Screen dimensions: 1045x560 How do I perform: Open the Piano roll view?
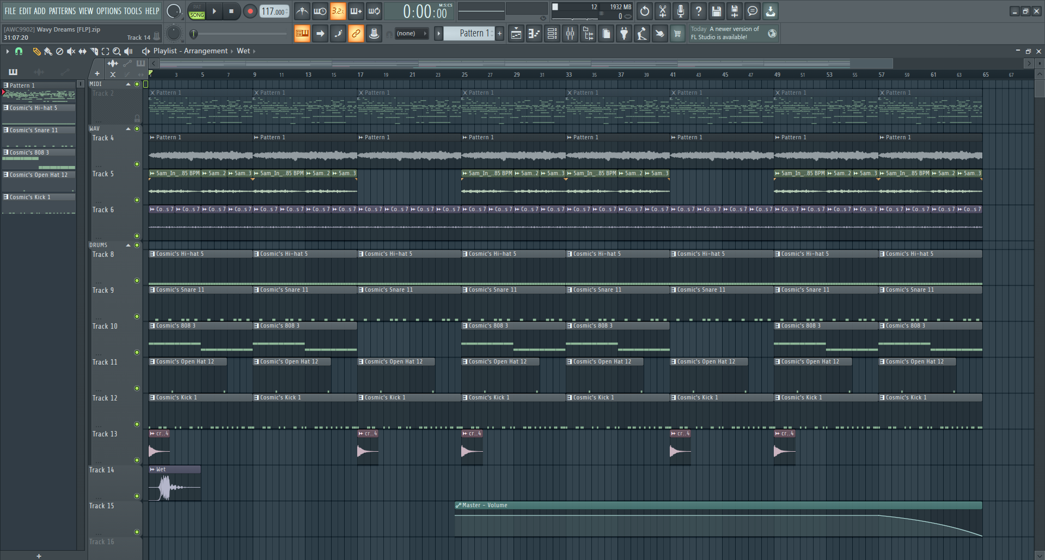tap(534, 34)
